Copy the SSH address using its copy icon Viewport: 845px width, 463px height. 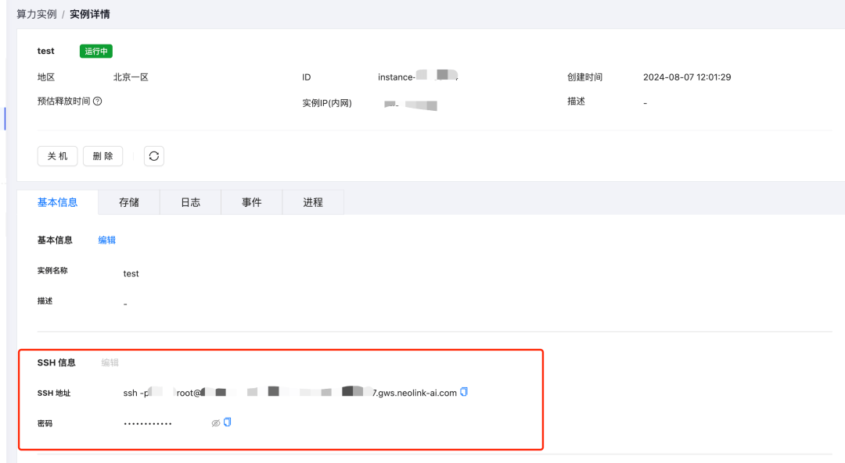(463, 393)
